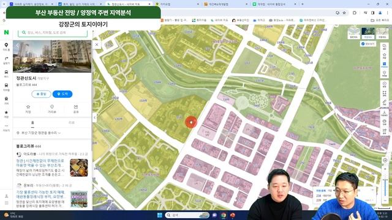Open the 정관신도시 place title
Screen dimensions: 392x220
pyautogui.click(x=26, y=78)
